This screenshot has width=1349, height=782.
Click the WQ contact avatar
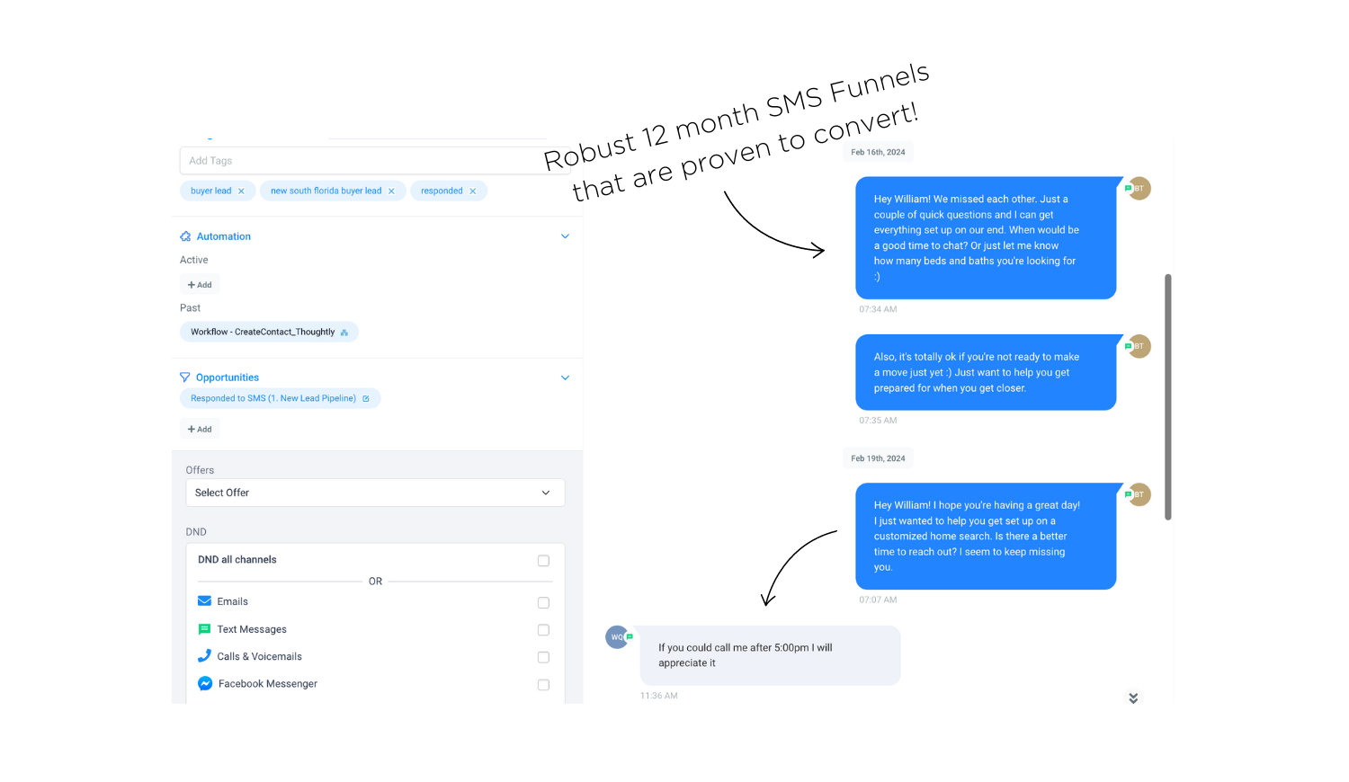point(617,637)
